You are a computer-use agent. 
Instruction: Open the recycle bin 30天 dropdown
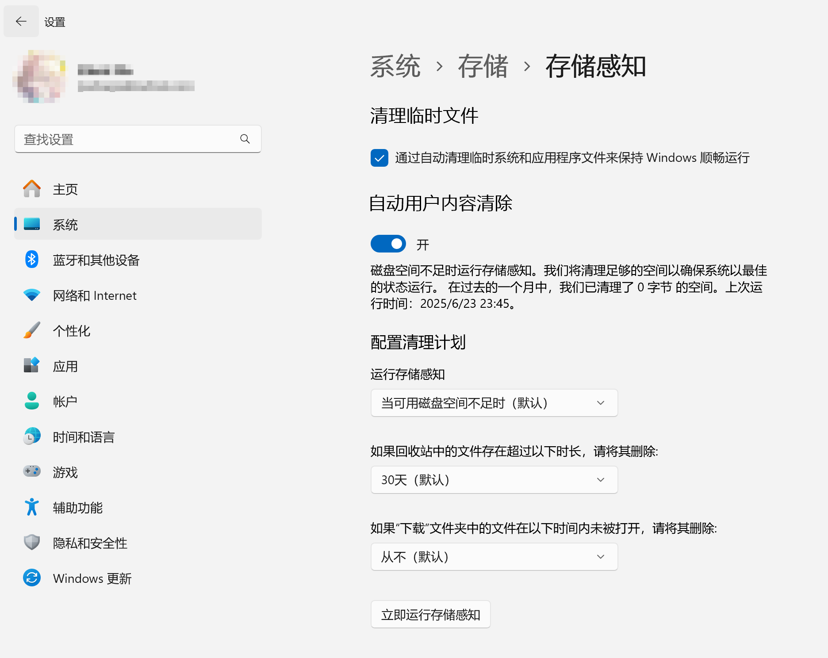(x=494, y=480)
